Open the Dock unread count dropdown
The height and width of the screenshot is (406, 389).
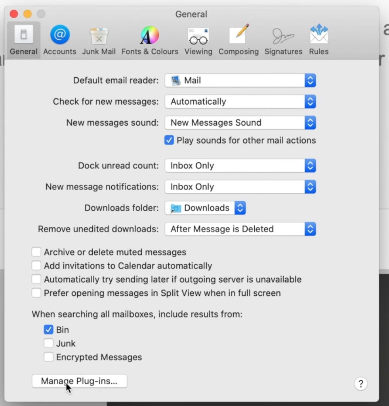click(240, 166)
